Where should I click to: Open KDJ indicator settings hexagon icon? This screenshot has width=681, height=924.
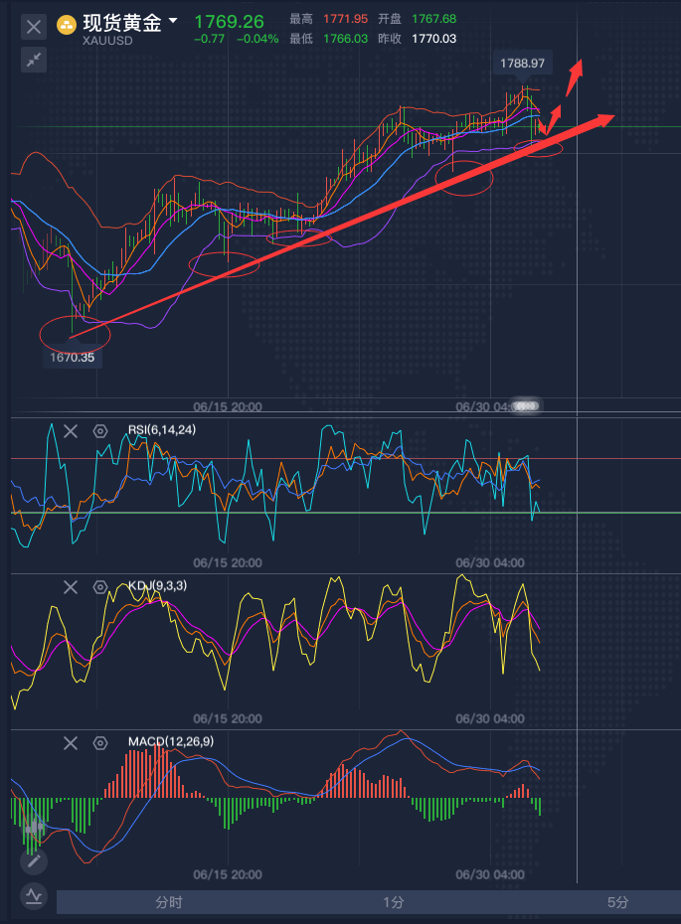pyautogui.click(x=100, y=587)
